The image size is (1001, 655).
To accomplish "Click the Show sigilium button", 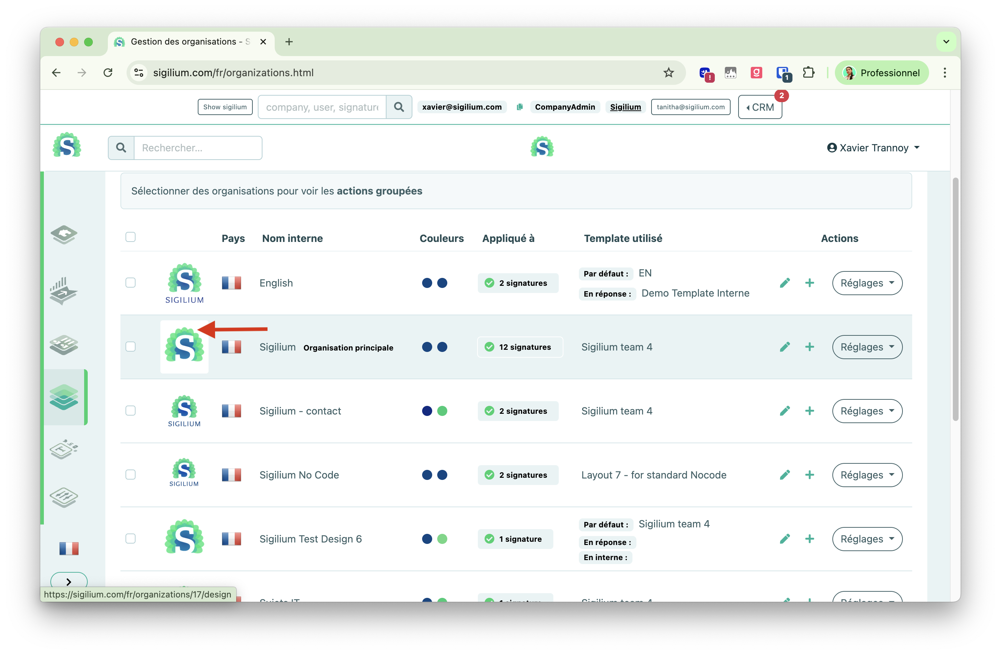I will (225, 107).
